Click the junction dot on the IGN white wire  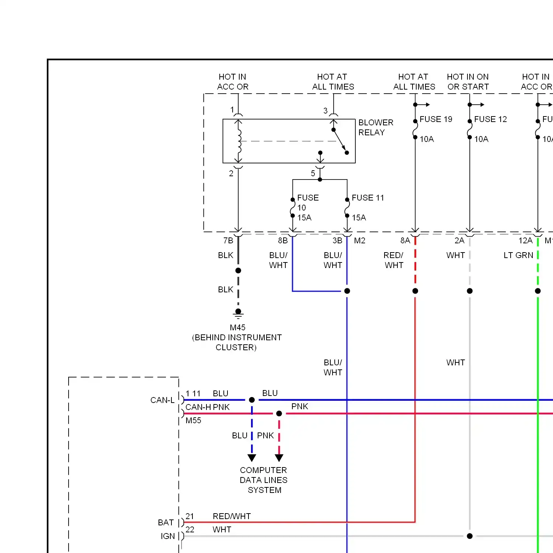point(470,536)
